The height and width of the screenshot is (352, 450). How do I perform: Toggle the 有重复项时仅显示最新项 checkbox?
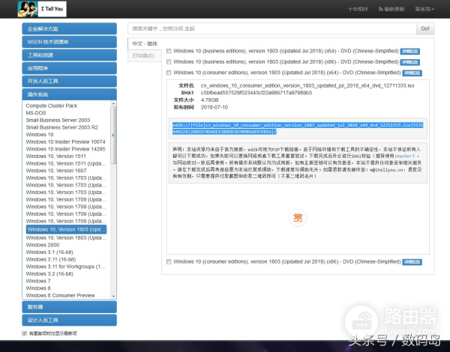point(24,333)
